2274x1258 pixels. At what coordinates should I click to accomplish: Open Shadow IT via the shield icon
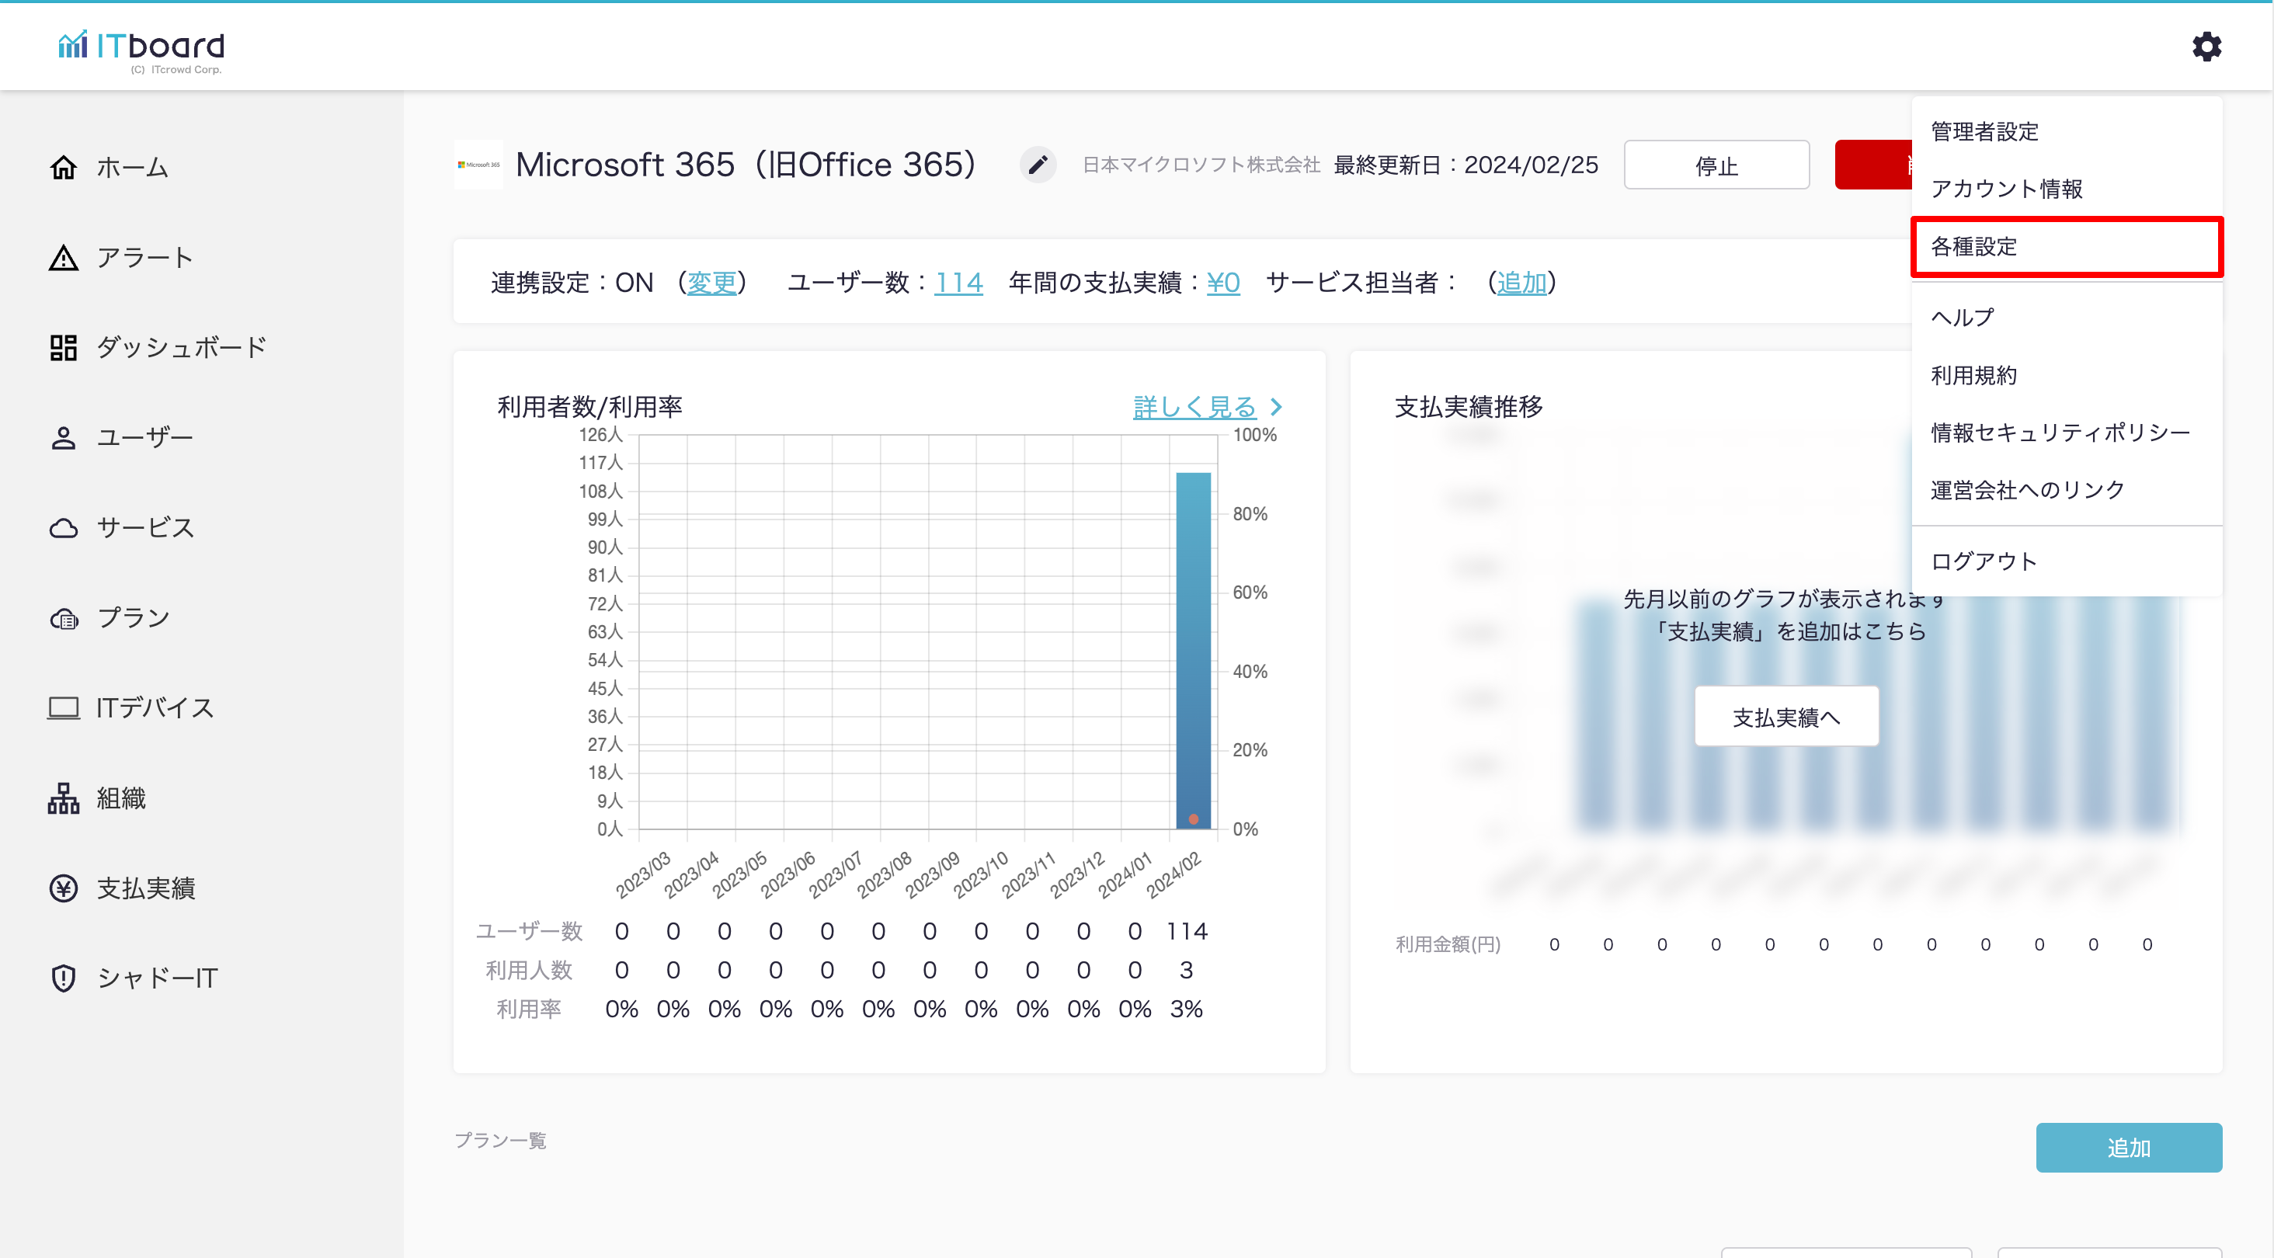[x=64, y=978]
